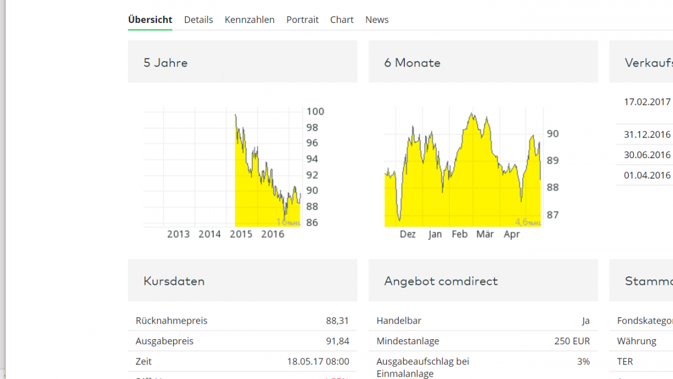Select the Angebot comdirect section header
Image resolution: width=673 pixels, height=379 pixels.
click(441, 281)
